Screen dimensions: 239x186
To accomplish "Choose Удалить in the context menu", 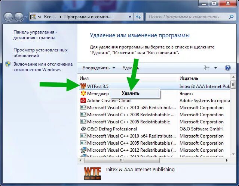I will (x=134, y=93).
